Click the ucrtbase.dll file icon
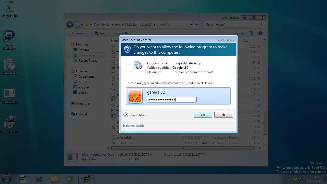 coord(114,143)
